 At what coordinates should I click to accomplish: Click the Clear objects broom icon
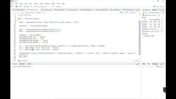163,13
